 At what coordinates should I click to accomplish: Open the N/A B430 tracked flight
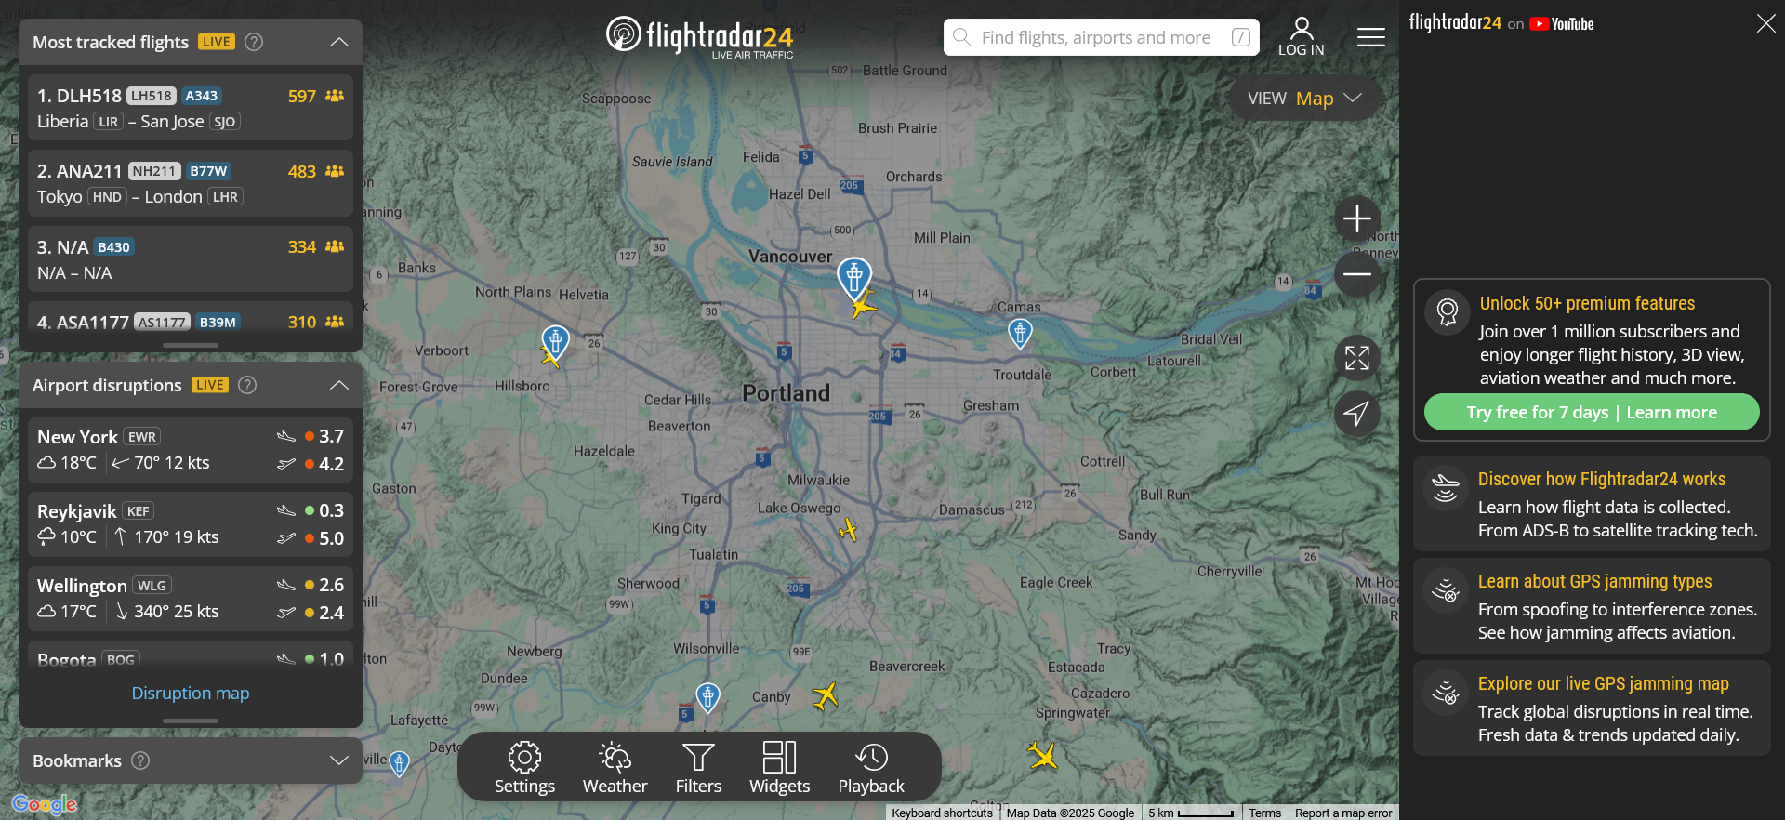[191, 259]
